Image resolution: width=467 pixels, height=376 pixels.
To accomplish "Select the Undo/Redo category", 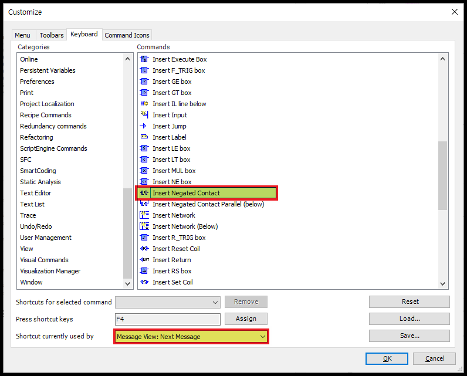I will 36,226.
